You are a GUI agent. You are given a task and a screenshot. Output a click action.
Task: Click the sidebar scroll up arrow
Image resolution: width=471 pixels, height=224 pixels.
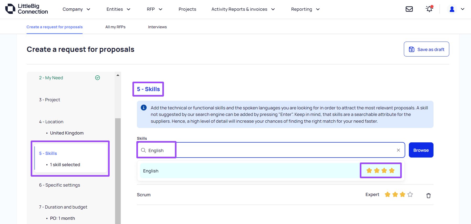pos(118,75)
